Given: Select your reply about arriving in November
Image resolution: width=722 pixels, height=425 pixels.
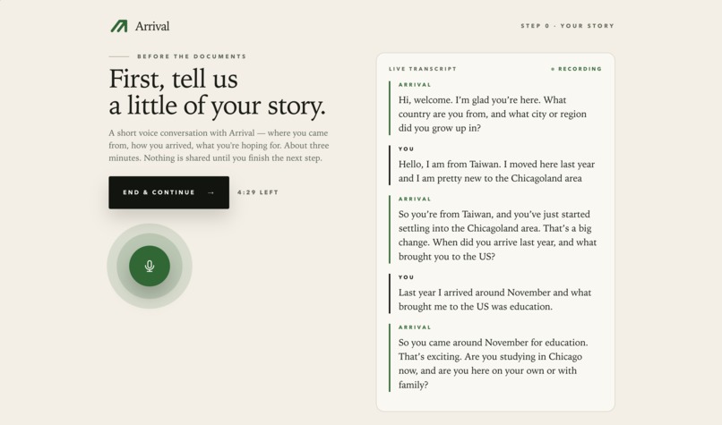Looking at the screenshot, I should pyautogui.click(x=494, y=300).
